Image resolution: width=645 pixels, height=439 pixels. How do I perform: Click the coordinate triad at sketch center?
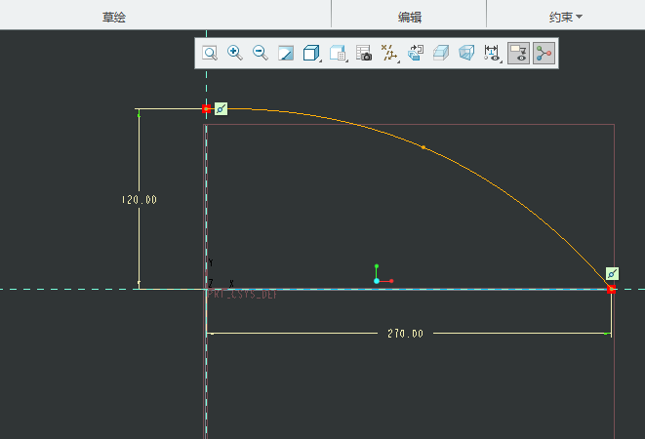378,279
